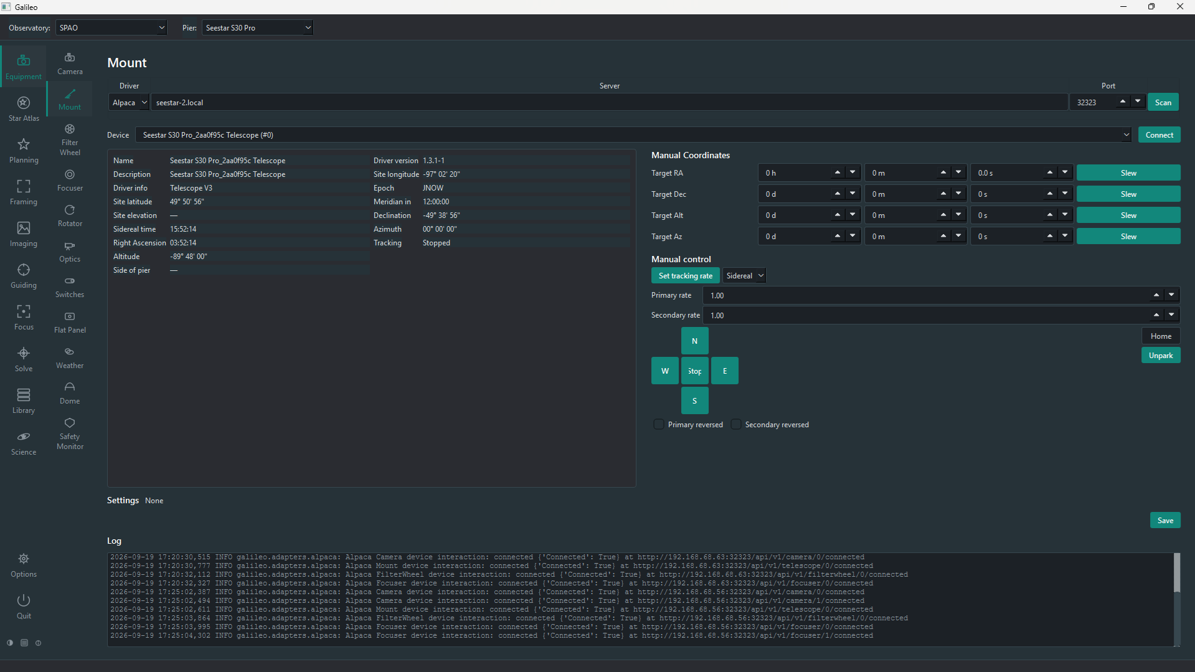This screenshot has width=1195, height=672.
Task: Open the Alpaca driver dropdown
Action: pyautogui.click(x=130, y=103)
